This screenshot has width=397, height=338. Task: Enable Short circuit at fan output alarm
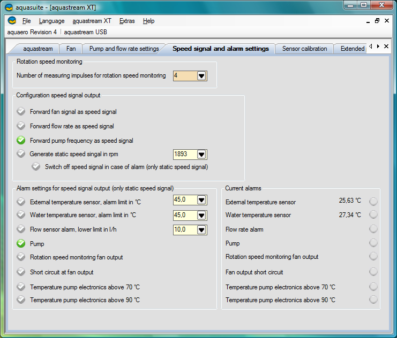(x=21, y=272)
